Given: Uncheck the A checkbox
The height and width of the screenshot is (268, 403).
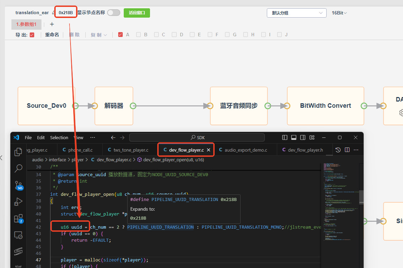Looking at the screenshot, I should (120, 35).
